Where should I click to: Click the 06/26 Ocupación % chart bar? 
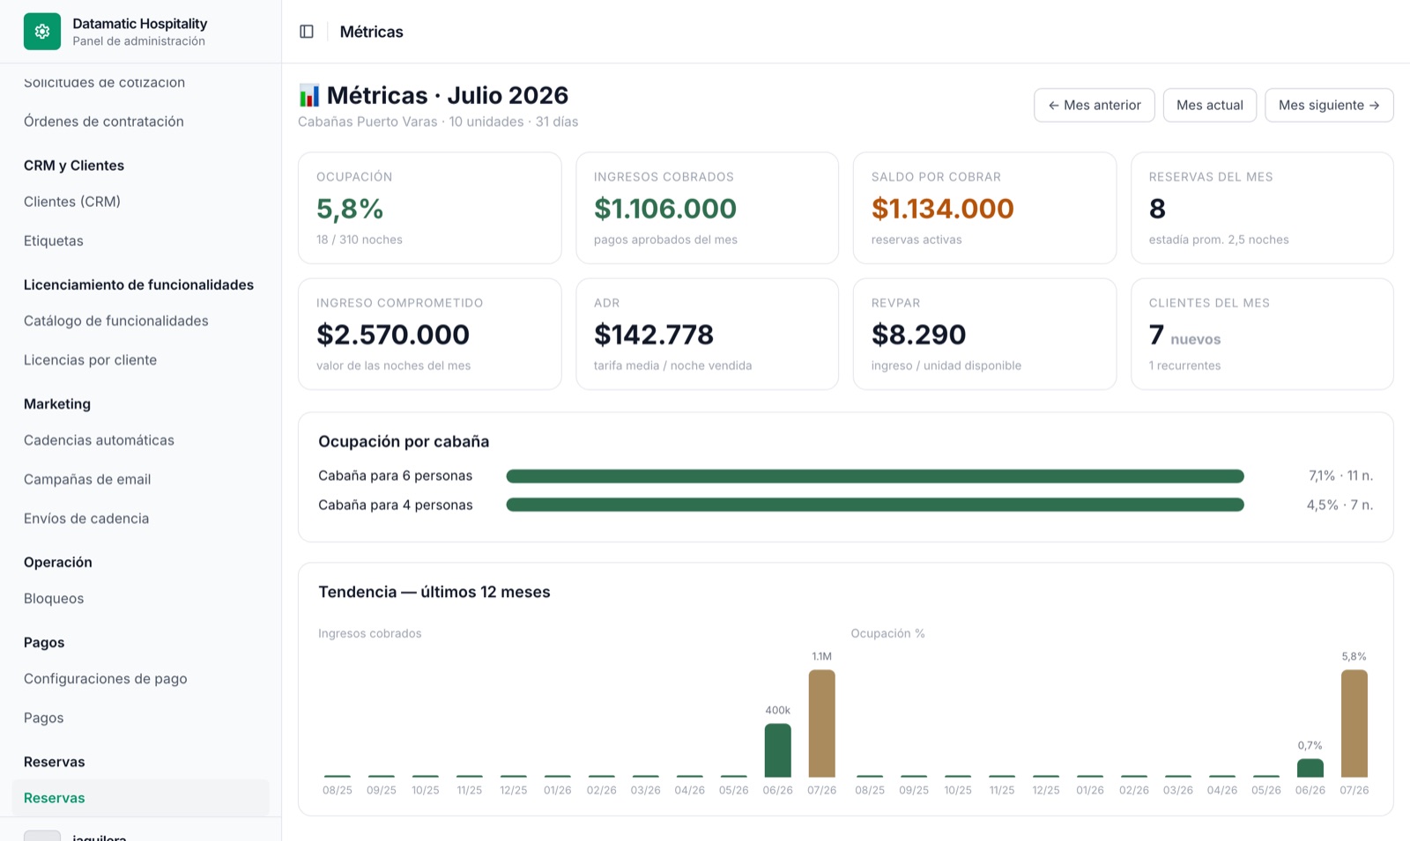tap(1310, 768)
